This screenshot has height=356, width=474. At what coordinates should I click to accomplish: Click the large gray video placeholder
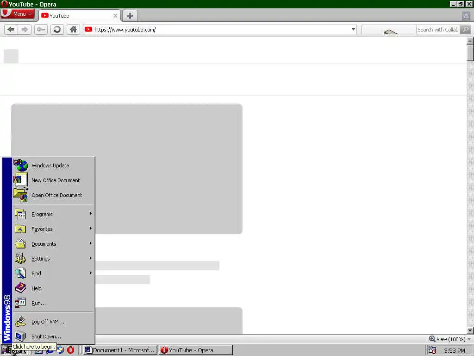pyautogui.click(x=127, y=169)
